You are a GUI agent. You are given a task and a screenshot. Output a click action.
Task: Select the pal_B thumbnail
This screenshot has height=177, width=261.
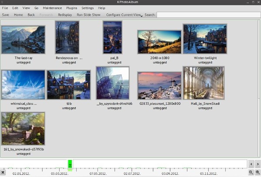[112, 37]
